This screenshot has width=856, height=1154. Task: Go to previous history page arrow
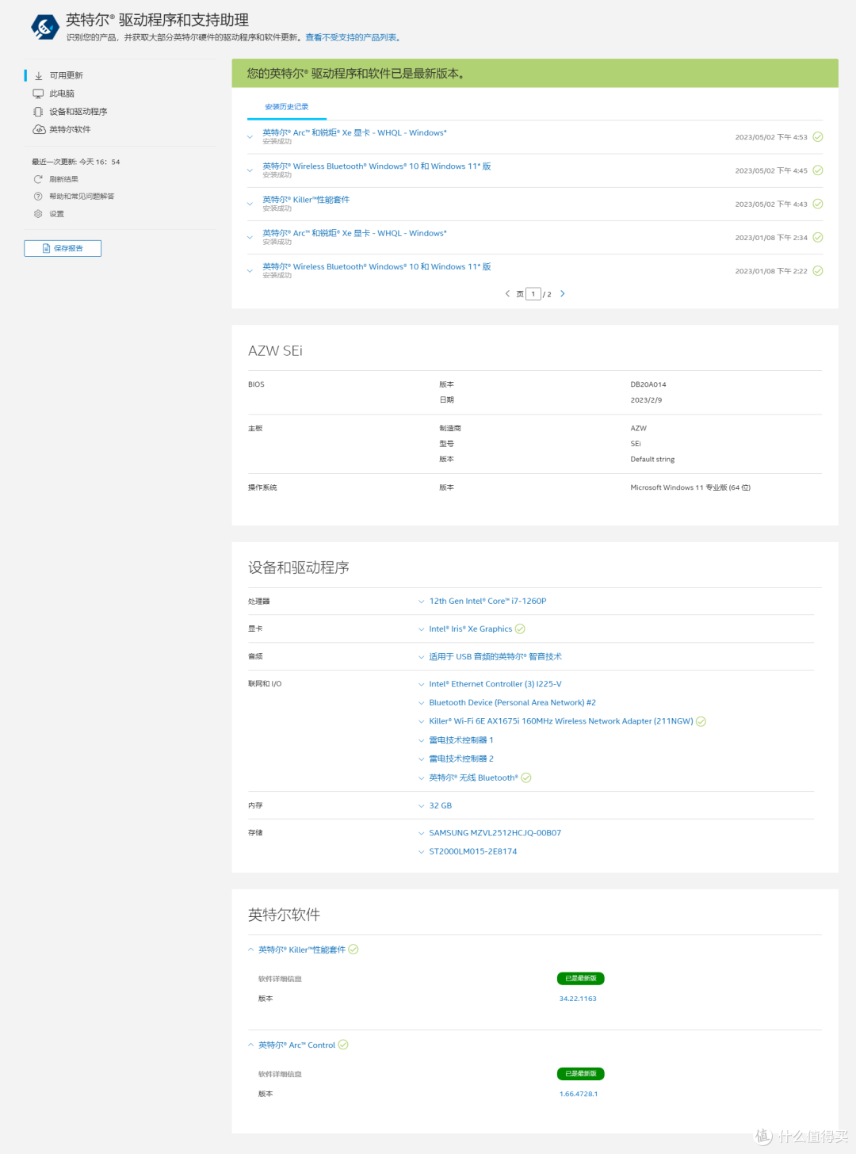click(507, 293)
